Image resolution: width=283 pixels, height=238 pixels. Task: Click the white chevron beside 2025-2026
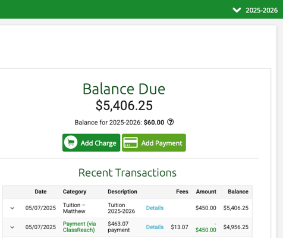point(237,10)
